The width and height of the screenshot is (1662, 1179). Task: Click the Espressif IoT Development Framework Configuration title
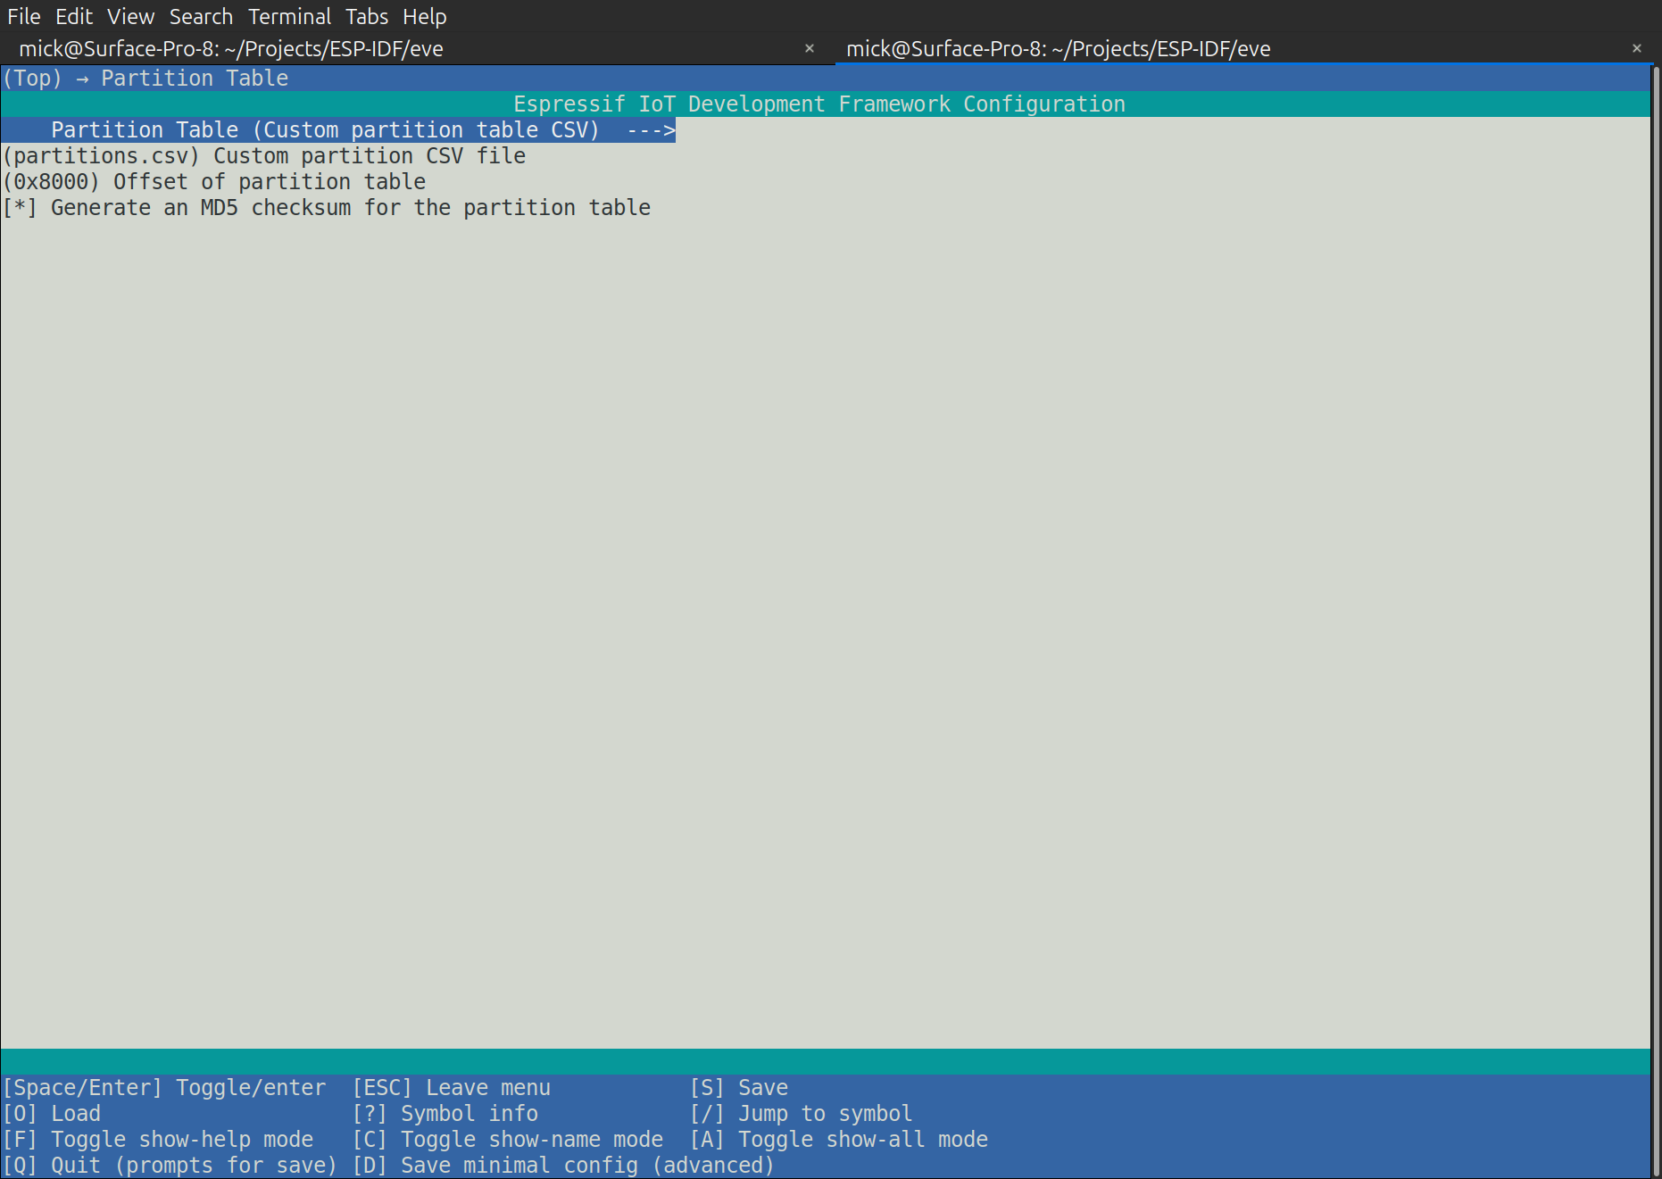(819, 104)
